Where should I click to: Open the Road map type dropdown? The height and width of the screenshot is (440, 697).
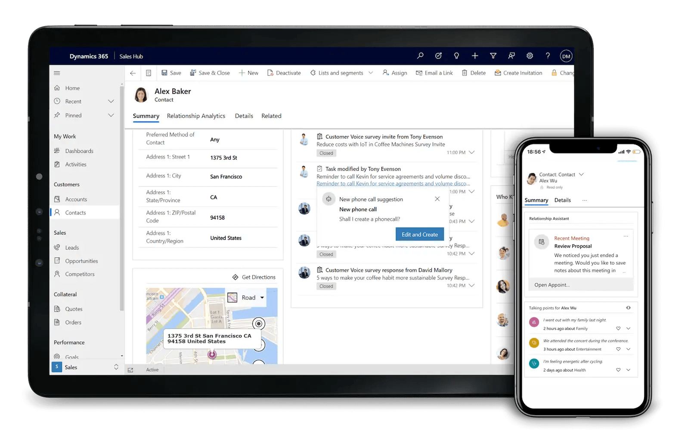click(x=246, y=297)
